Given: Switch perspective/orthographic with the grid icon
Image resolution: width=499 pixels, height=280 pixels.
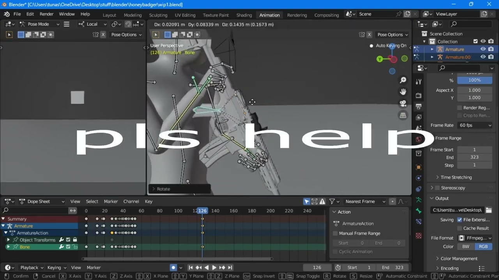Looking at the screenshot, I should [403, 115].
